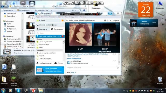Click Валя's video thumbnail in the call

click(x=81, y=34)
